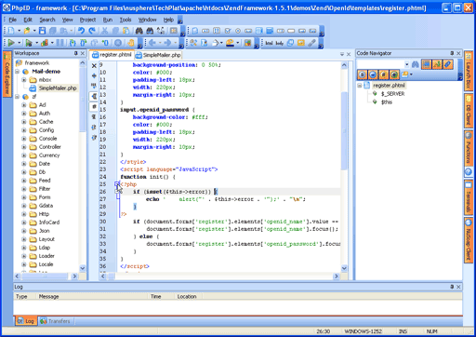Click the Cut scissors toolbar icon
Viewport: 476px width, 337px height.
click(x=104, y=31)
